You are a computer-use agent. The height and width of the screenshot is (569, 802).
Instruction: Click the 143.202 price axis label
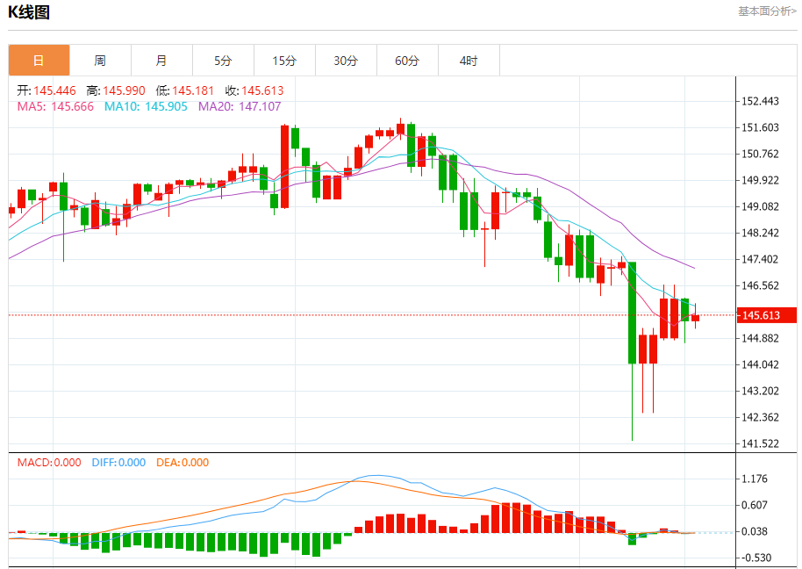[x=760, y=391]
